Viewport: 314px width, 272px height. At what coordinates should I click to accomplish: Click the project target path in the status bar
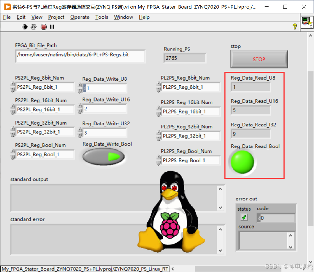coord(85,269)
